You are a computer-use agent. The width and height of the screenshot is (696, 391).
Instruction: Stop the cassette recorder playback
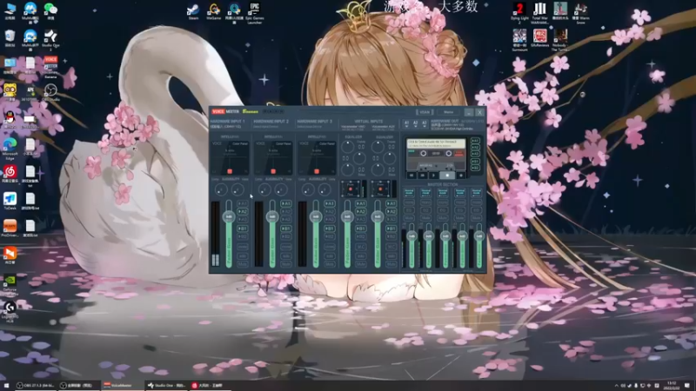pyautogui.click(x=447, y=176)
